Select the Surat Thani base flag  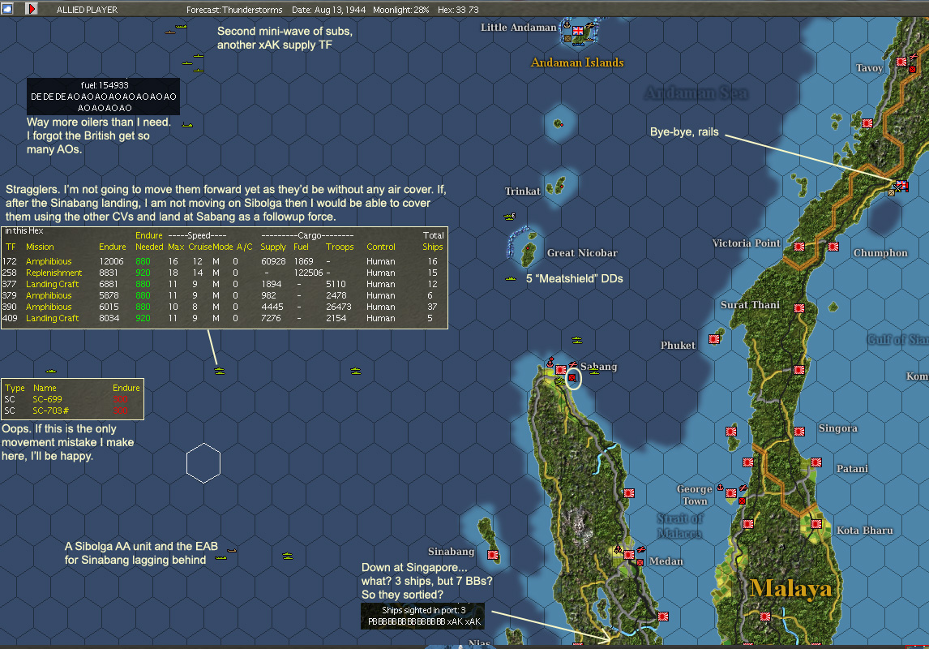(798, 308)
